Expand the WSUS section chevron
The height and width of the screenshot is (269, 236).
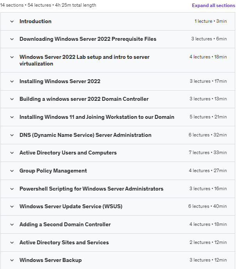coord(12,207)
